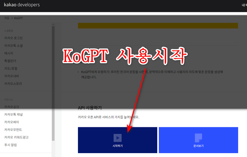Click the KoGPT breadcrumb item
Screen dimensions: 247x157
click(x=18, y=18)
